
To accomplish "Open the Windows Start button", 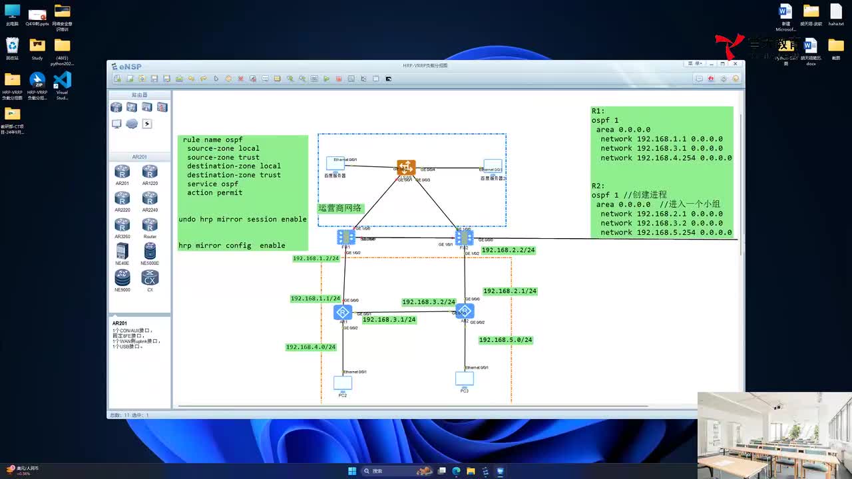I will click(352, 471).
